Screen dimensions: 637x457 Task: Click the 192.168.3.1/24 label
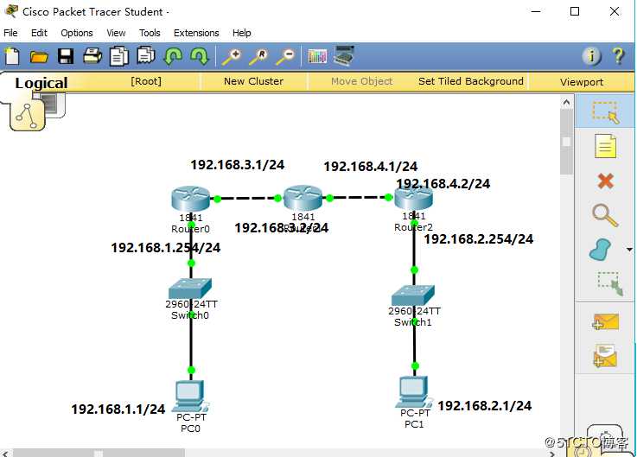tap(238, 165)
